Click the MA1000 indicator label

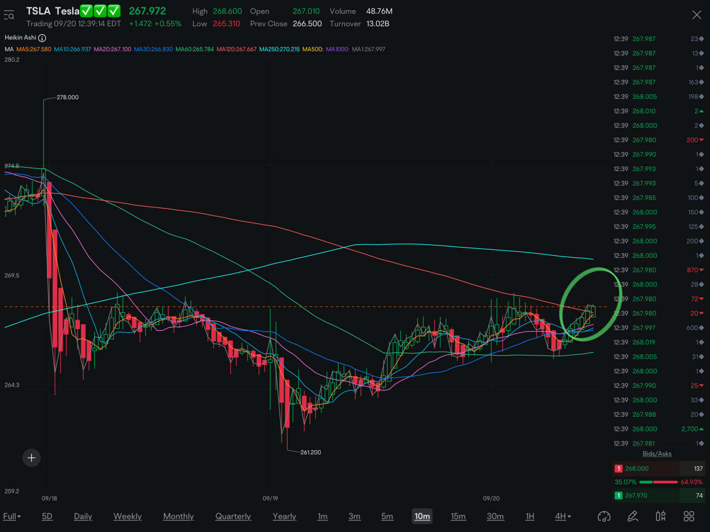[x=338, y=49]
